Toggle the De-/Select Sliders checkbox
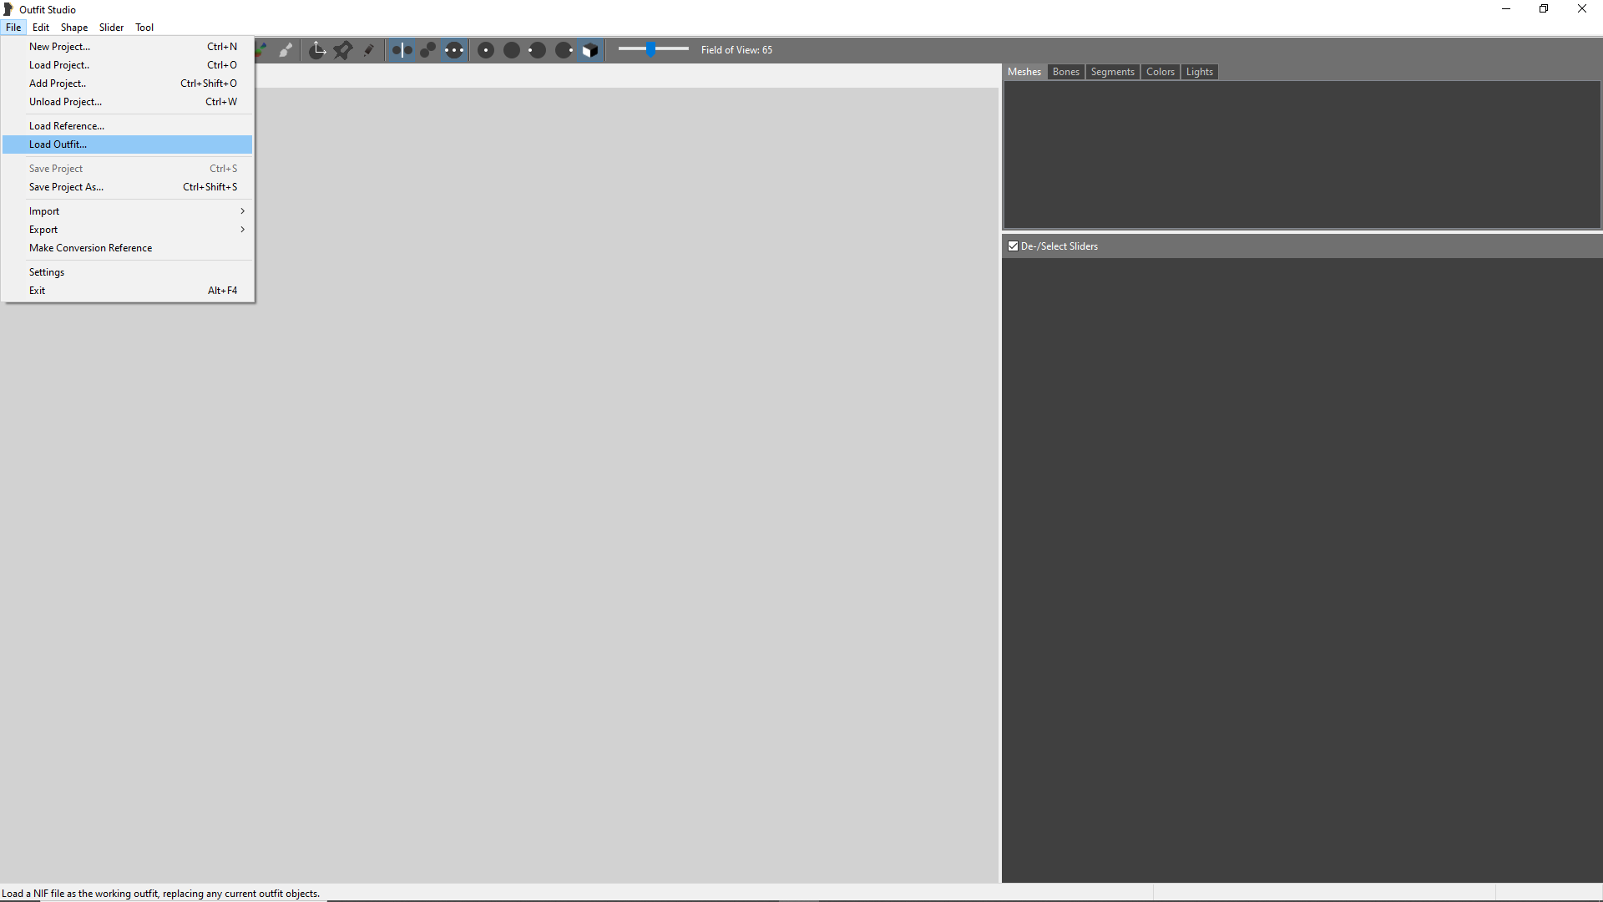The width and height of the screenshot is (1603, 902). tap(1013, 246)
